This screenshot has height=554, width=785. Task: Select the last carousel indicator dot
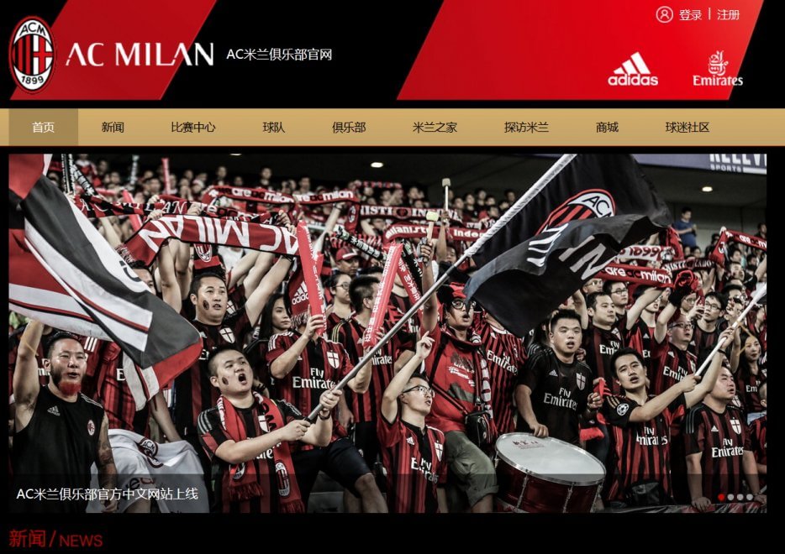pyautogui.click(x=750, y=497)
